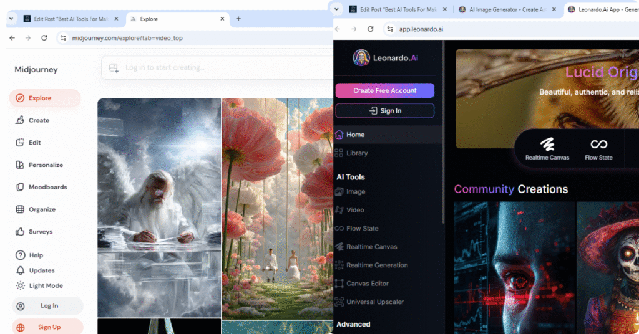Image resolution: width=639 pixels, height=334 pixels.
Task: Click the Create Free Account button
Action: click(384, 90)
